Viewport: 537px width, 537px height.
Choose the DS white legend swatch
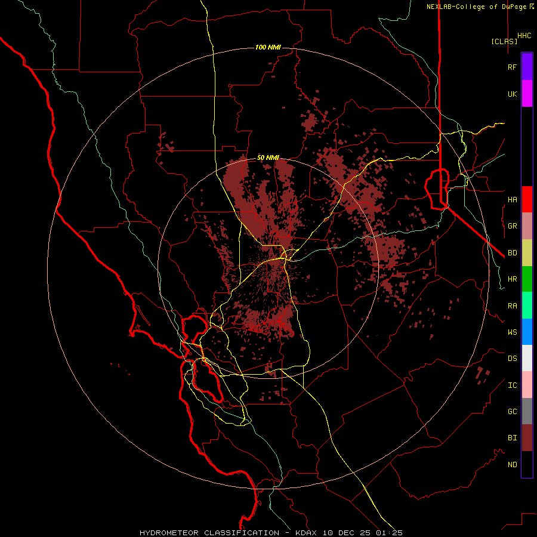527,358
